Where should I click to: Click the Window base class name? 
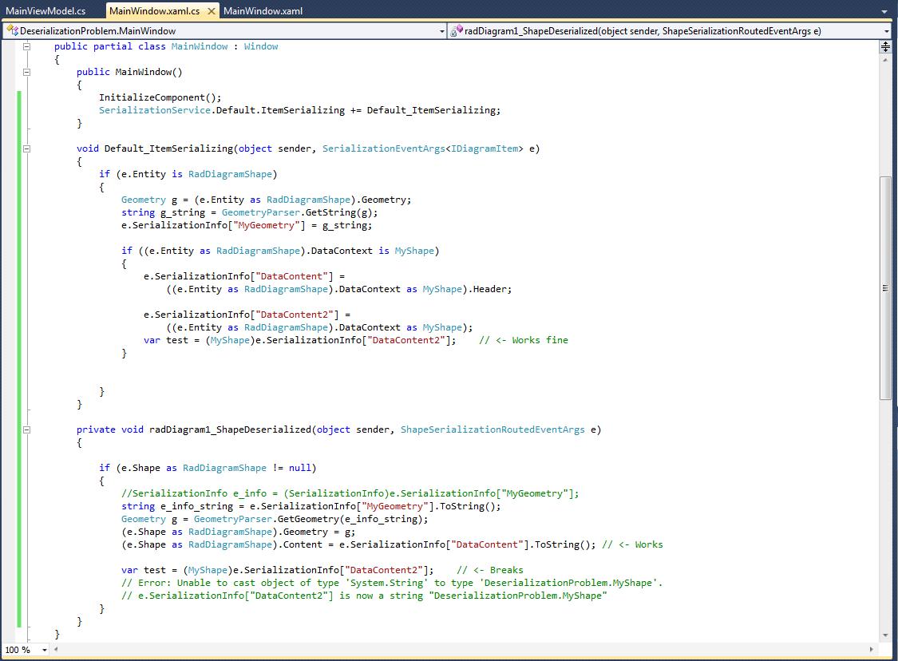tap(261, 46)
